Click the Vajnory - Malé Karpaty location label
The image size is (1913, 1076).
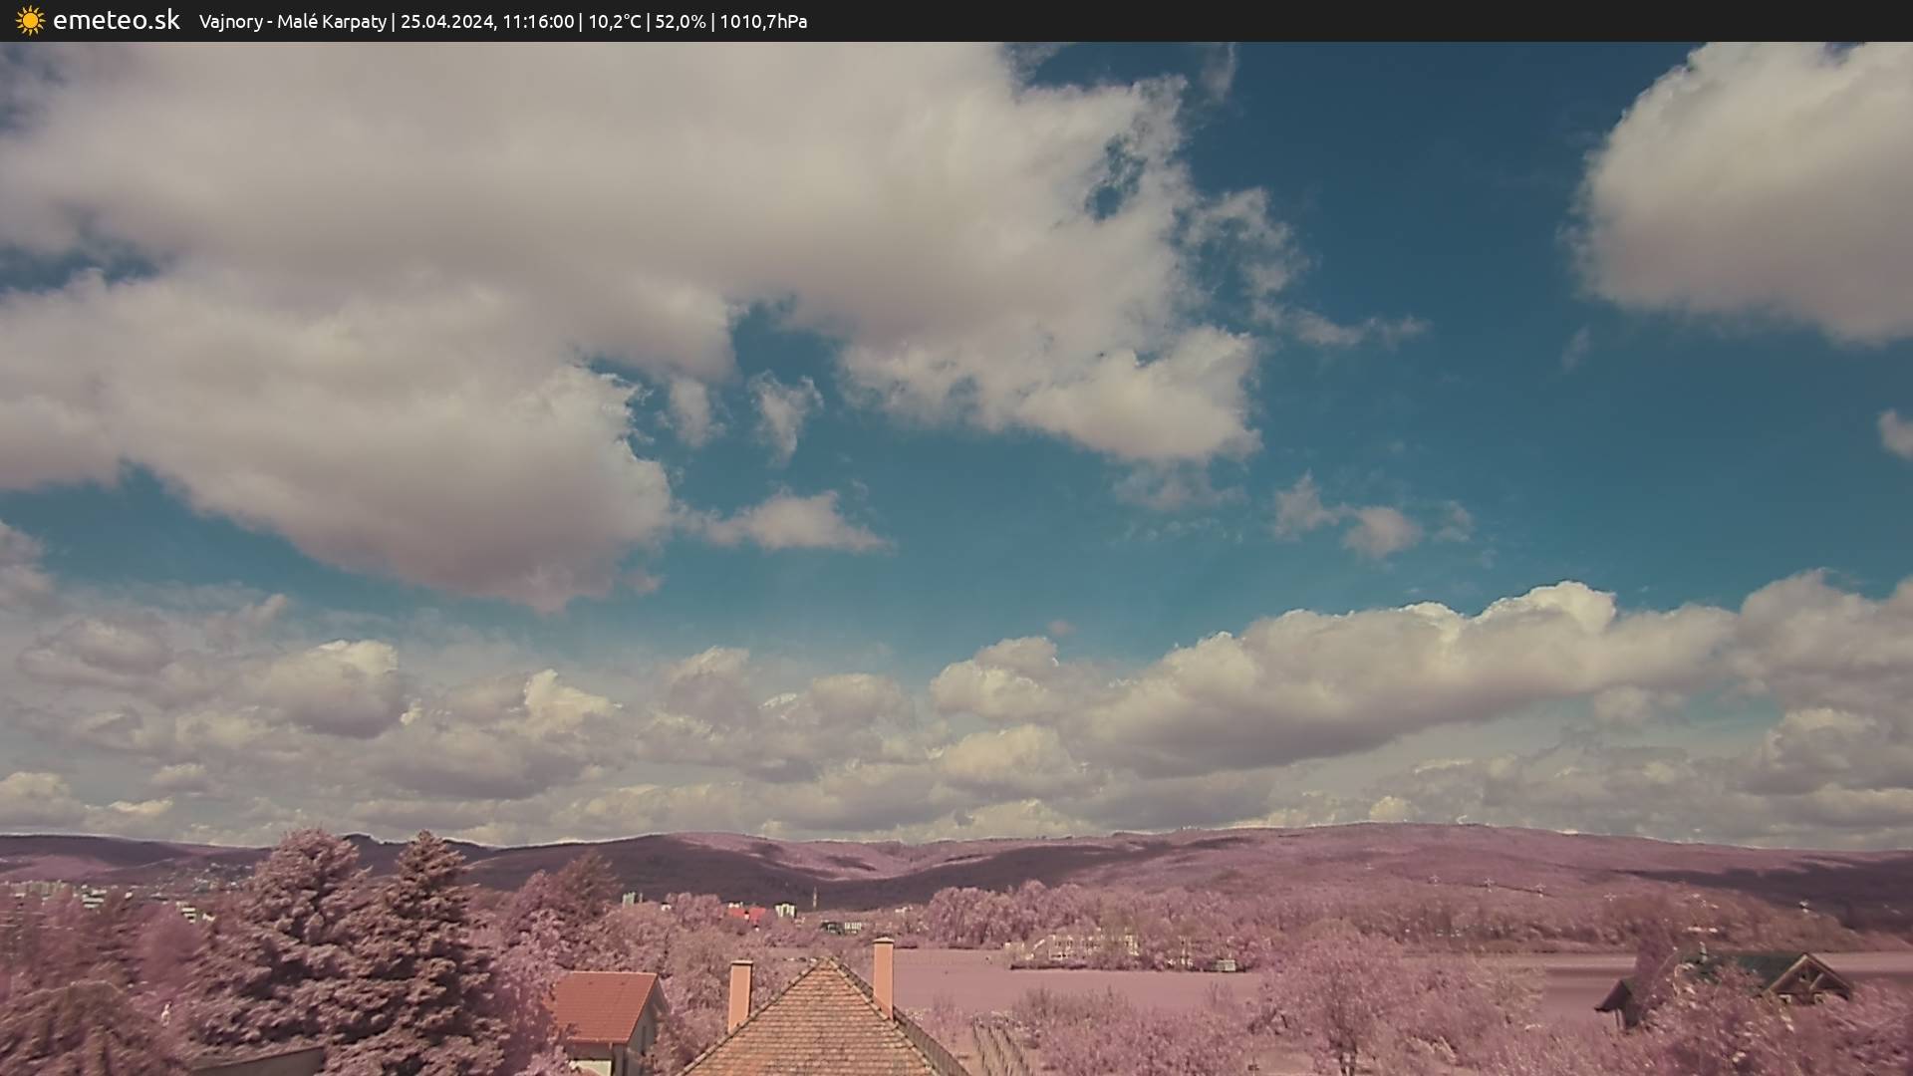(x=292, y=22)
